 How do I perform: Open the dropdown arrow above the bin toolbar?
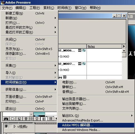(31, 114)
